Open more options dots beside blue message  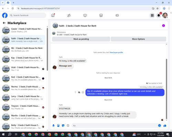click(75, 92)
